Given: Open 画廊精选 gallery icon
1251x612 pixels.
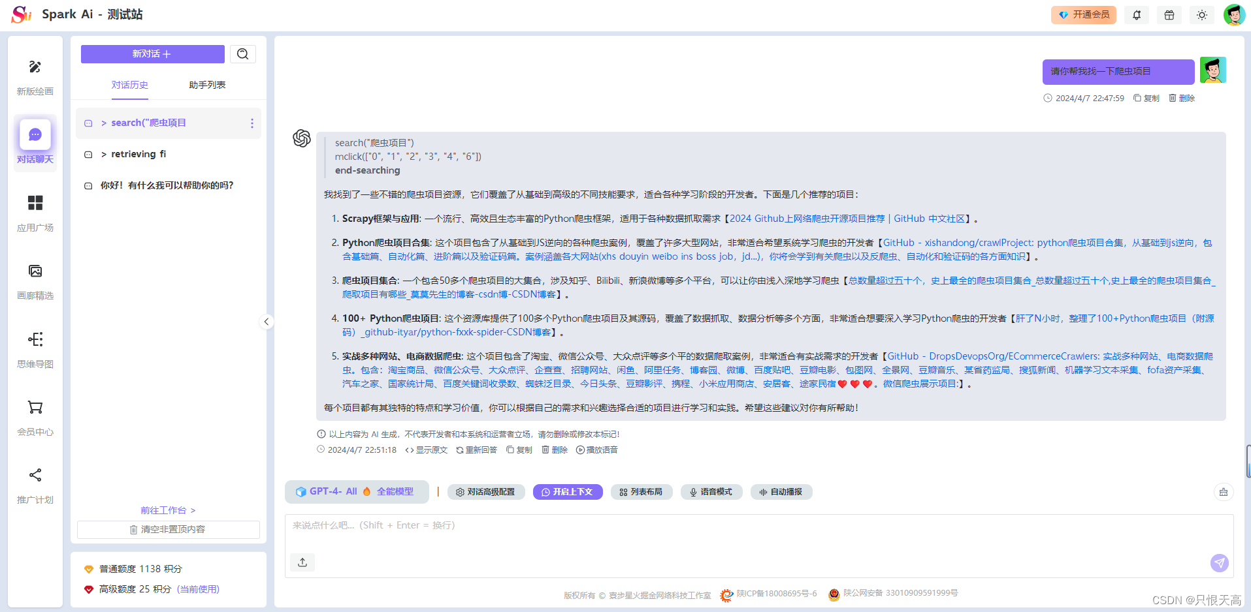Looking at the screenshot, I should click(35, 271).
